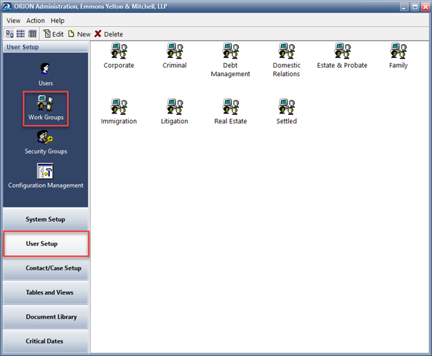Screen dimensions: 432x356
Task: Open the Configuration Management icon
Action: tap(45, 171)
